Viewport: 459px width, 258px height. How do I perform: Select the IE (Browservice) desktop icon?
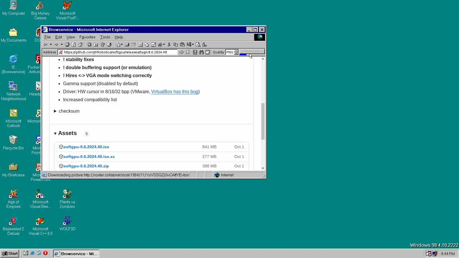(13, 64)
